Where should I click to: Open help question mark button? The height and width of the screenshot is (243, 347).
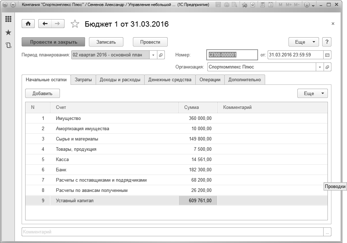click(x=327, y=42)
